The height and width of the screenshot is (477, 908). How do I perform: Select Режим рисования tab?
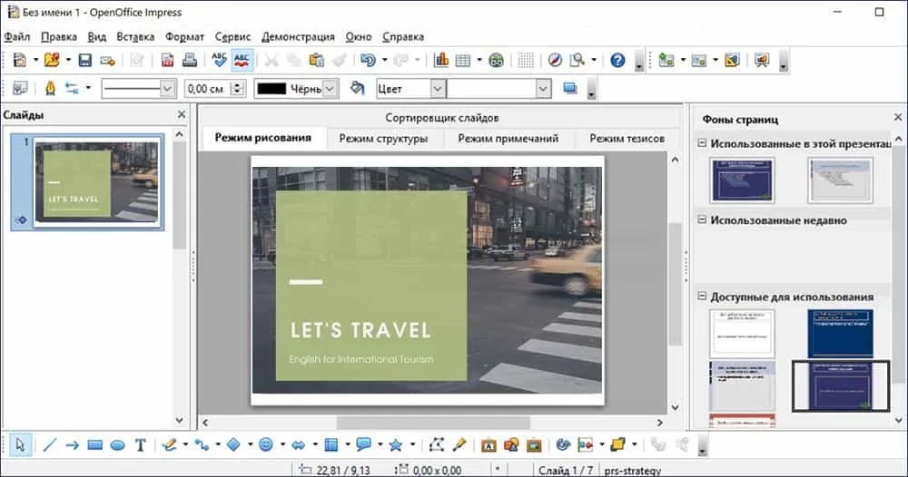pos(263,138)
